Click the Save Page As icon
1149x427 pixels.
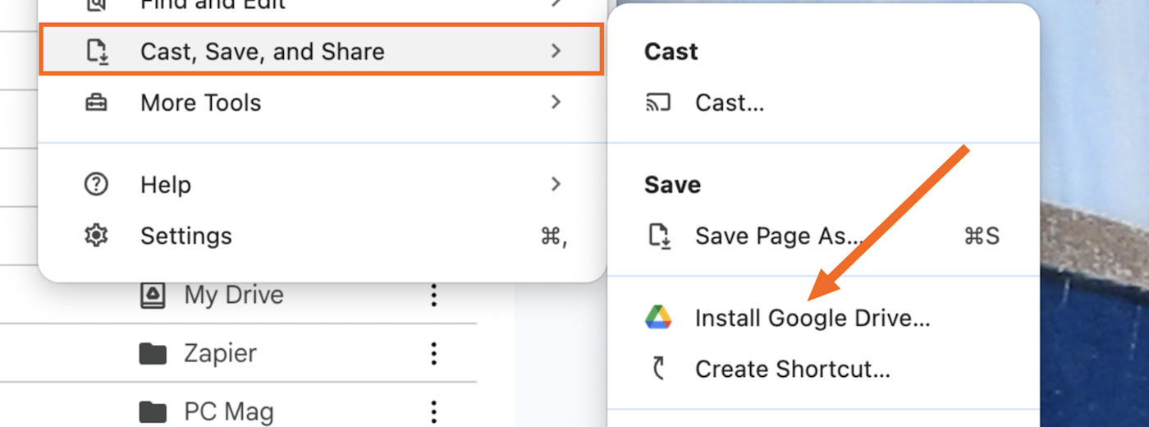pyautogui.click(x=660, y=236)
